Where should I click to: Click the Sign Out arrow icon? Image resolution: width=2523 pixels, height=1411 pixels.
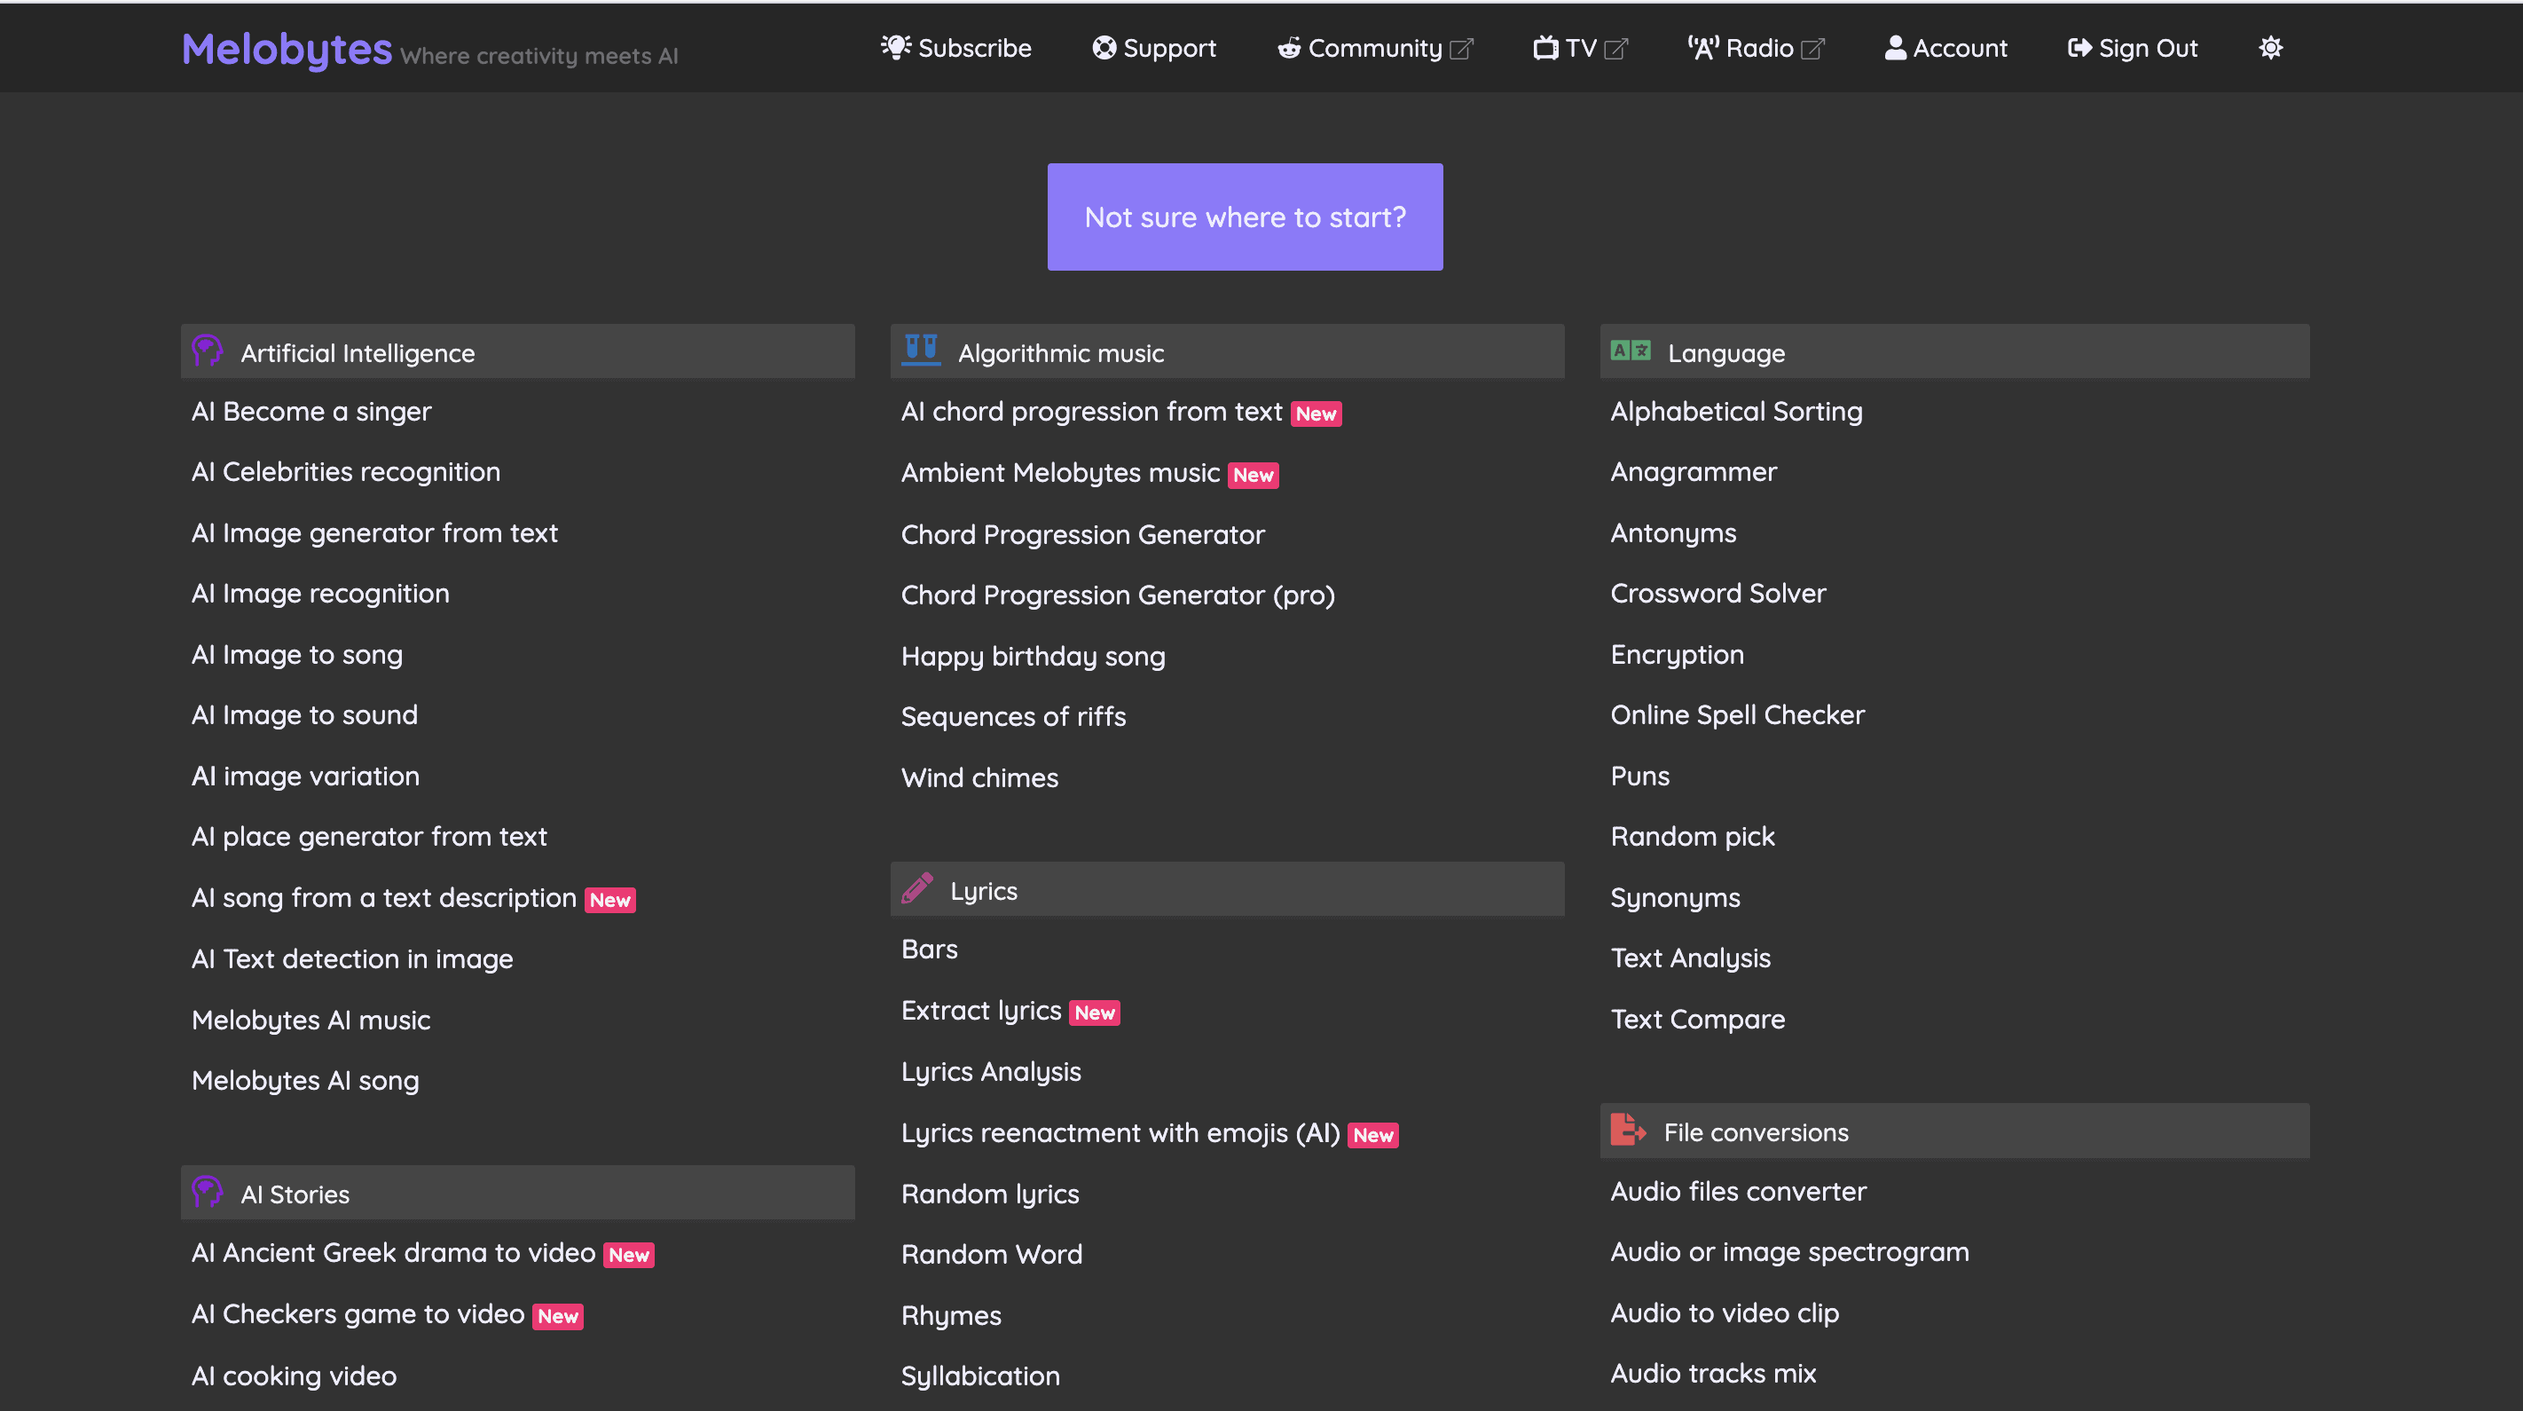2079,48
